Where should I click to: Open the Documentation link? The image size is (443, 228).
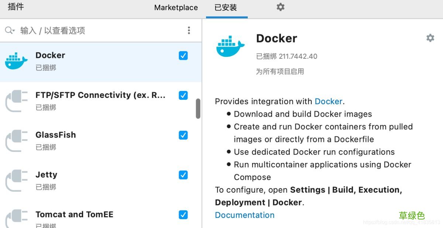244,215
